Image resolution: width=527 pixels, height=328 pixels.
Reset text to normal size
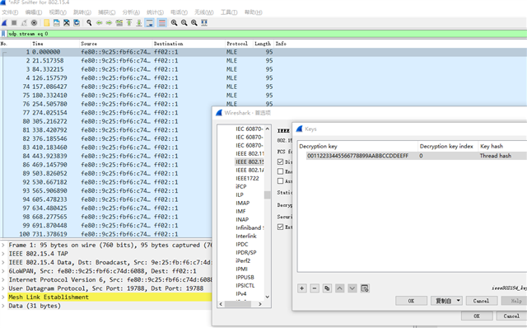tap(194, 23)
